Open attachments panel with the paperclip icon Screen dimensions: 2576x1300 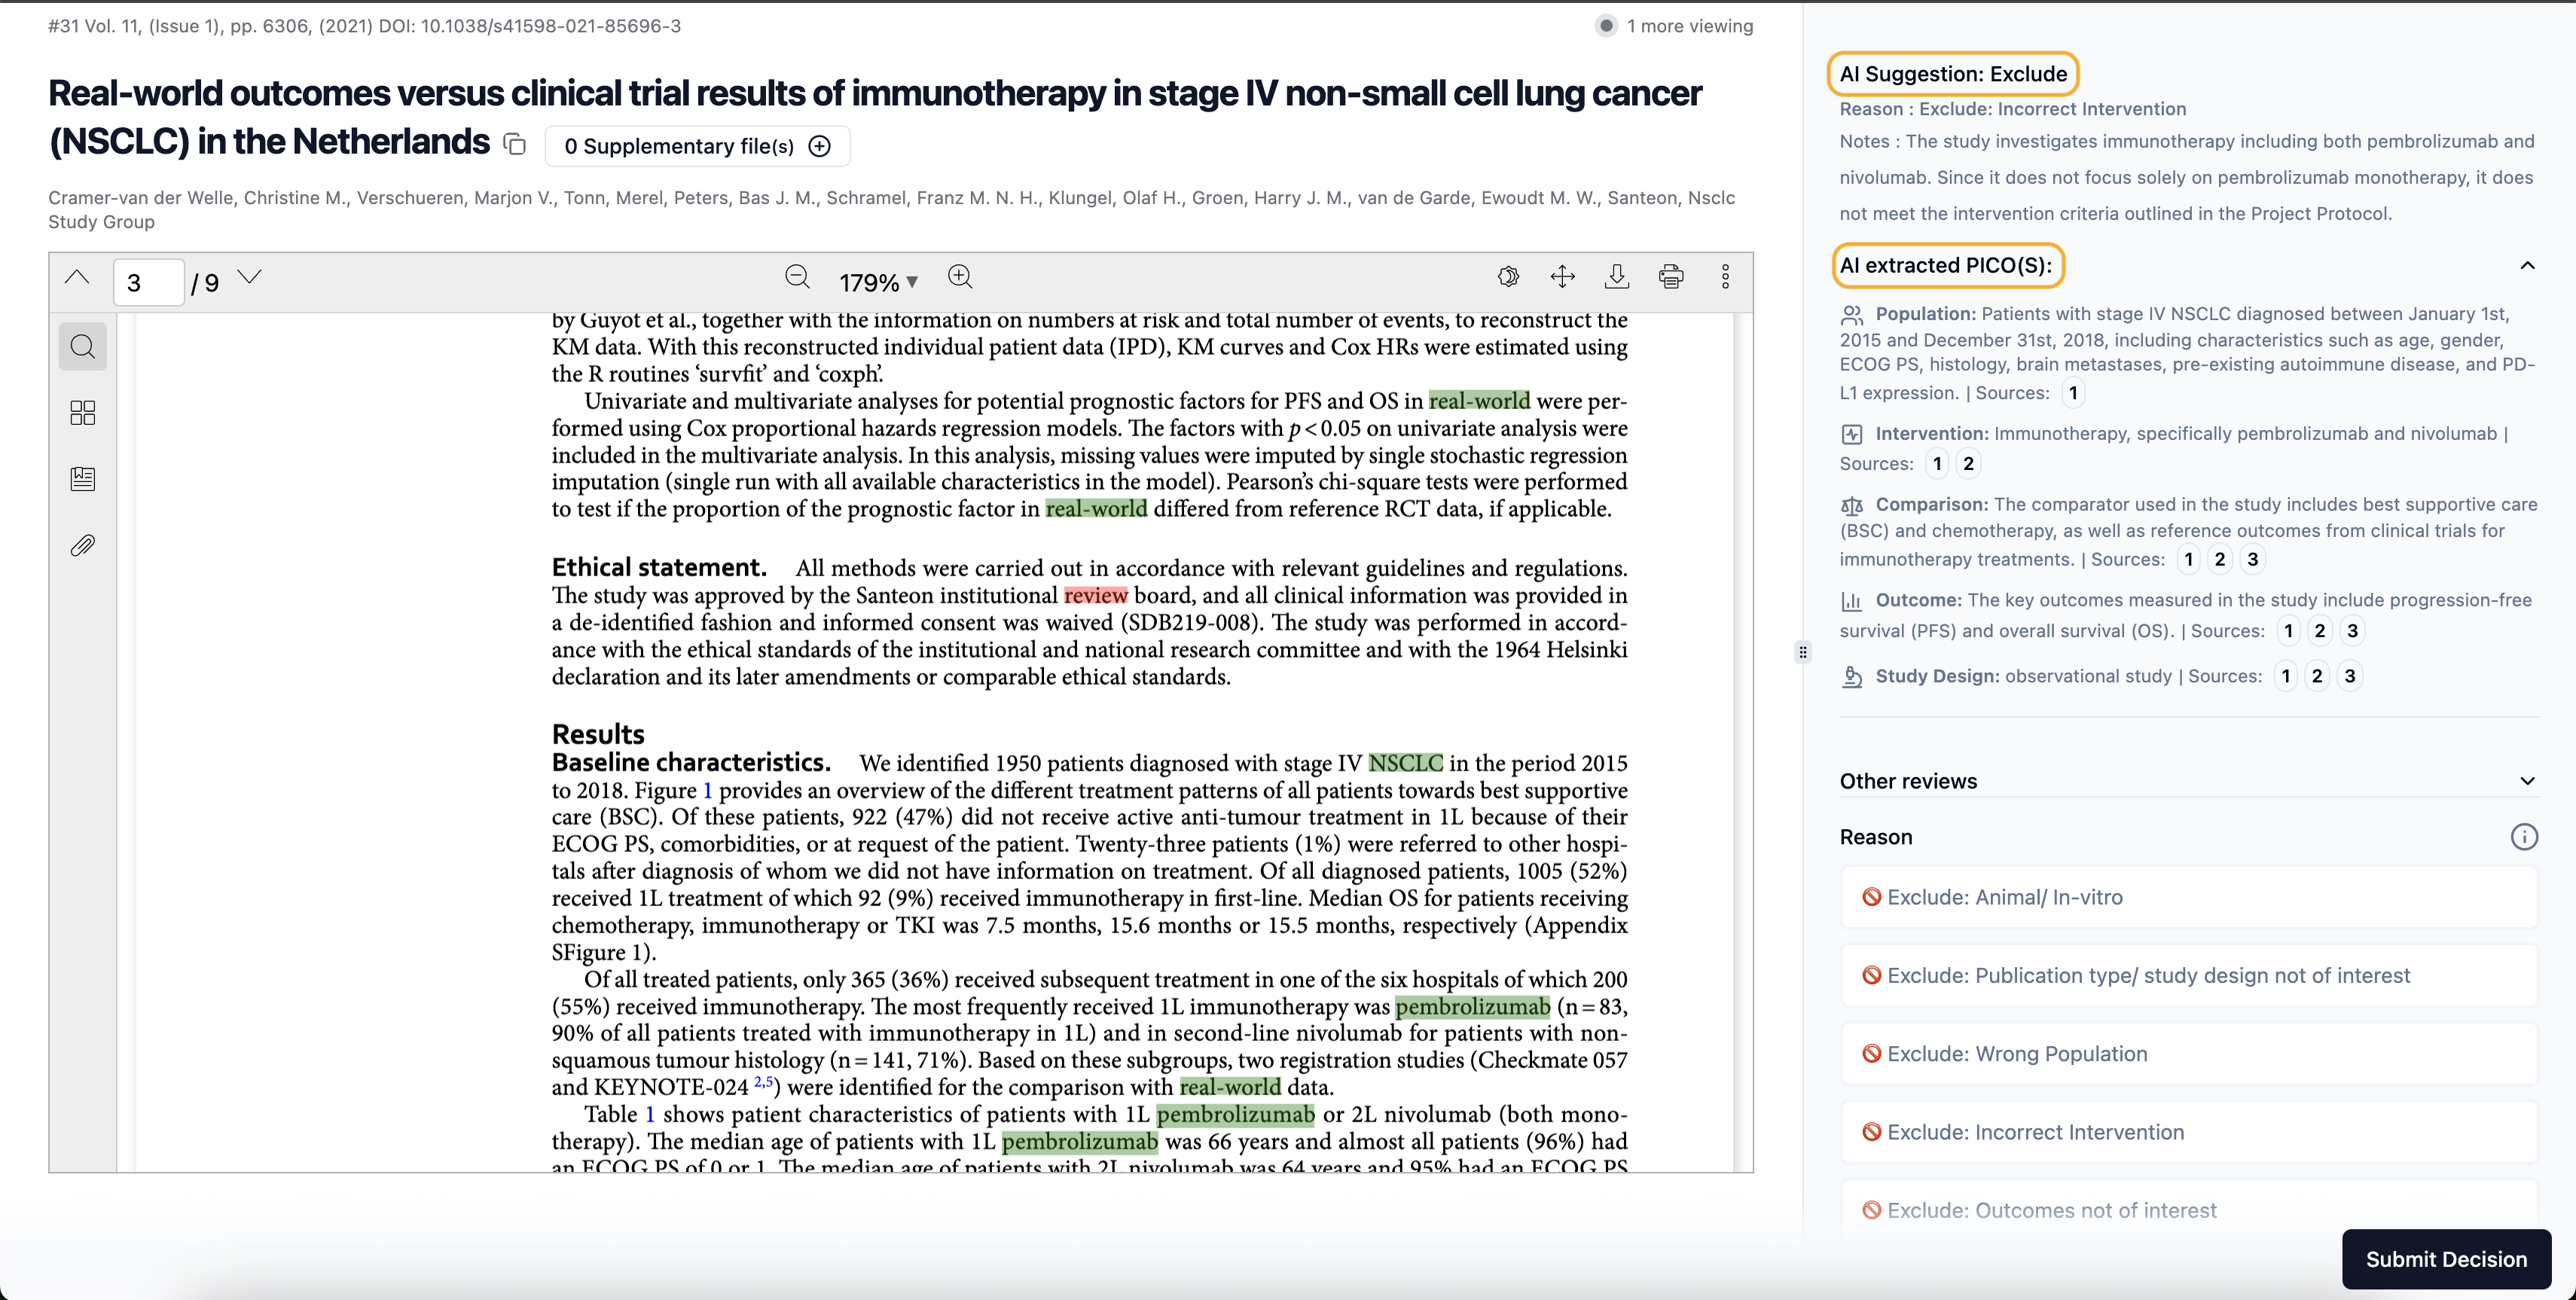(x=83, y=545)
